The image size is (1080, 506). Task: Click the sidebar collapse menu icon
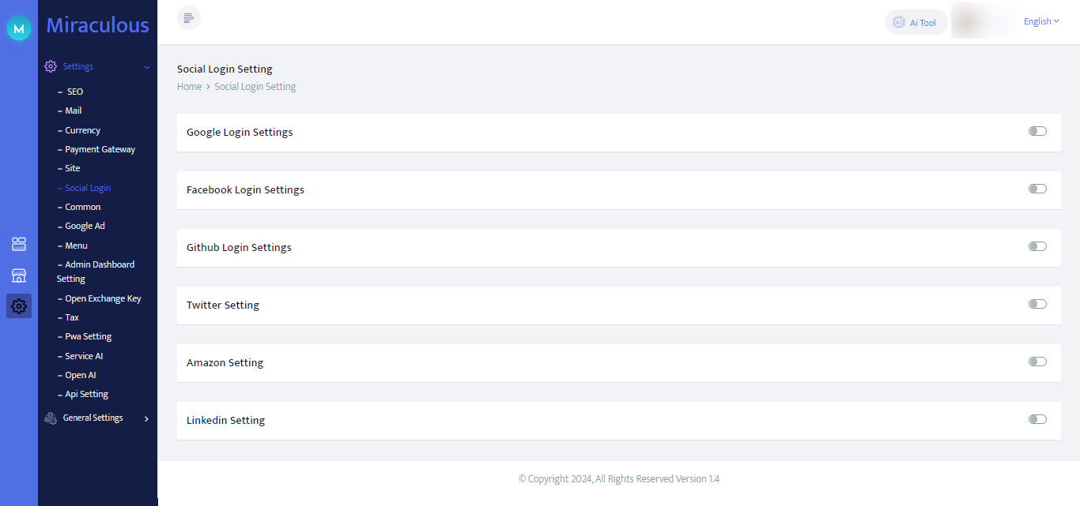click(189, 18)
